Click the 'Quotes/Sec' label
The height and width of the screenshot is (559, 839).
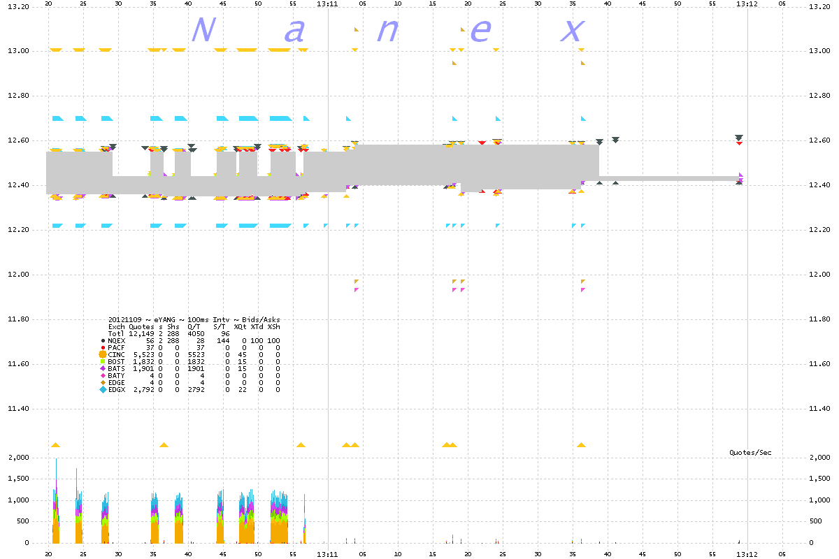(x=750, y=453)
